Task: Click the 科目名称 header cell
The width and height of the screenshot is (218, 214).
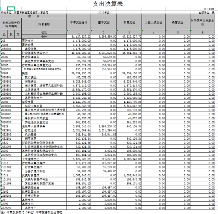Action: 44,24
